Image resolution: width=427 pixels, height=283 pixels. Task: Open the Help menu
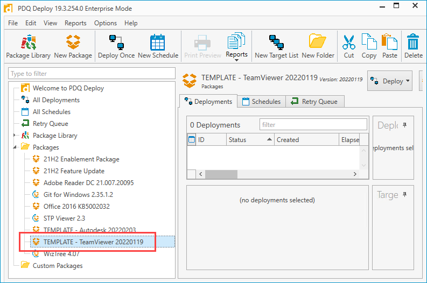pos(131,23)
